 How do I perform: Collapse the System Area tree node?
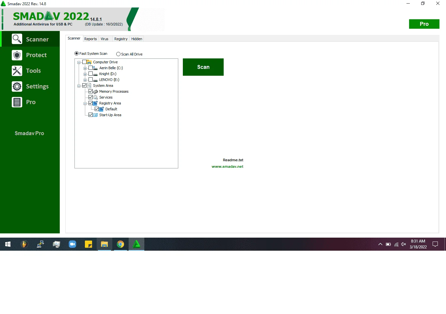[x=79, y=86]
